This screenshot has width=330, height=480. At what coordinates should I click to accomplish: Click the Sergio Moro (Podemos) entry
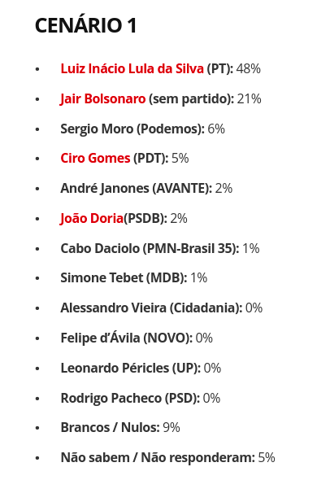(x=142, y=129)
